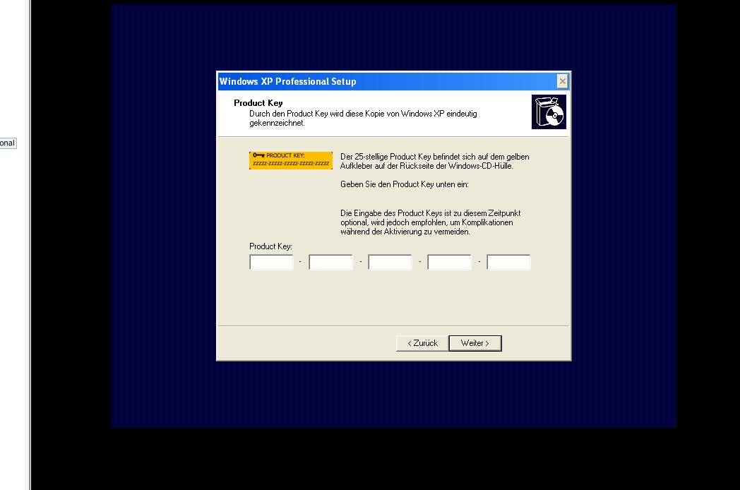Select the second Product Key field
The height and width of the screenshot is (490, 740).
331,262
